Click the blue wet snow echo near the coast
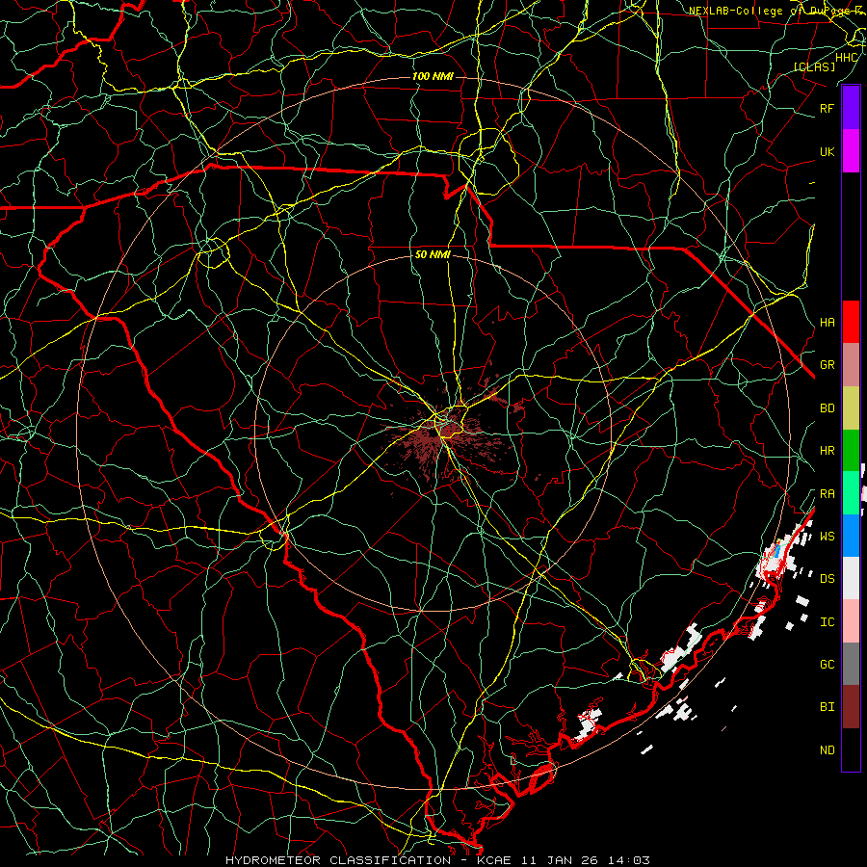Viewport: 867px width, 867px height. click(779, 550)
